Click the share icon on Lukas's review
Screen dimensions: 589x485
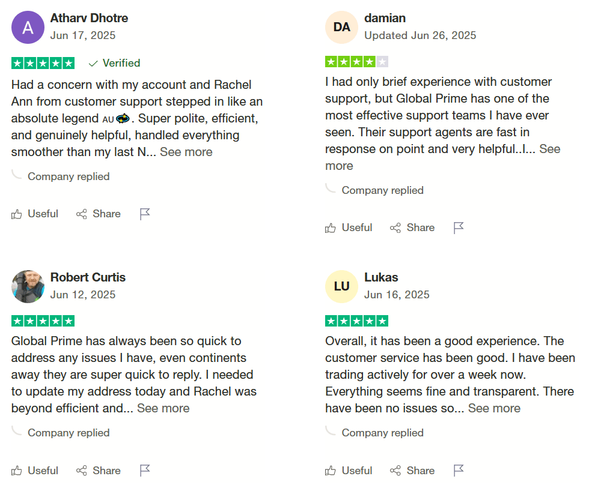[395, 471]
